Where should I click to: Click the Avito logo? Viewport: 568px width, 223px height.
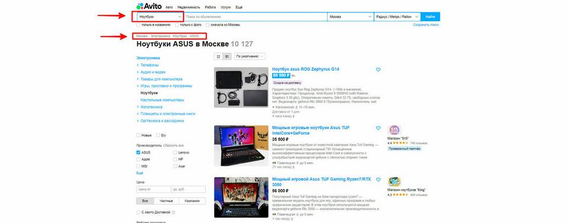coord(149,6)
